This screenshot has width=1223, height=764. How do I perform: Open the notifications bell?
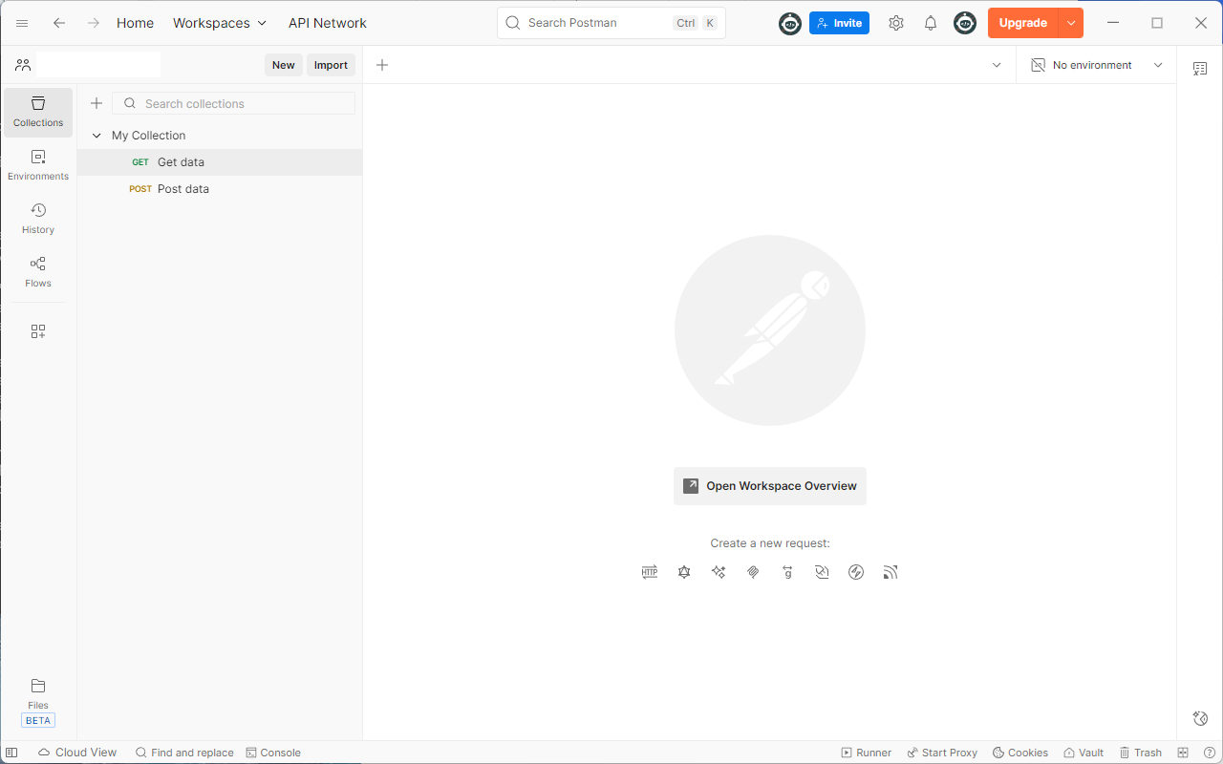[x=931, y=23]
